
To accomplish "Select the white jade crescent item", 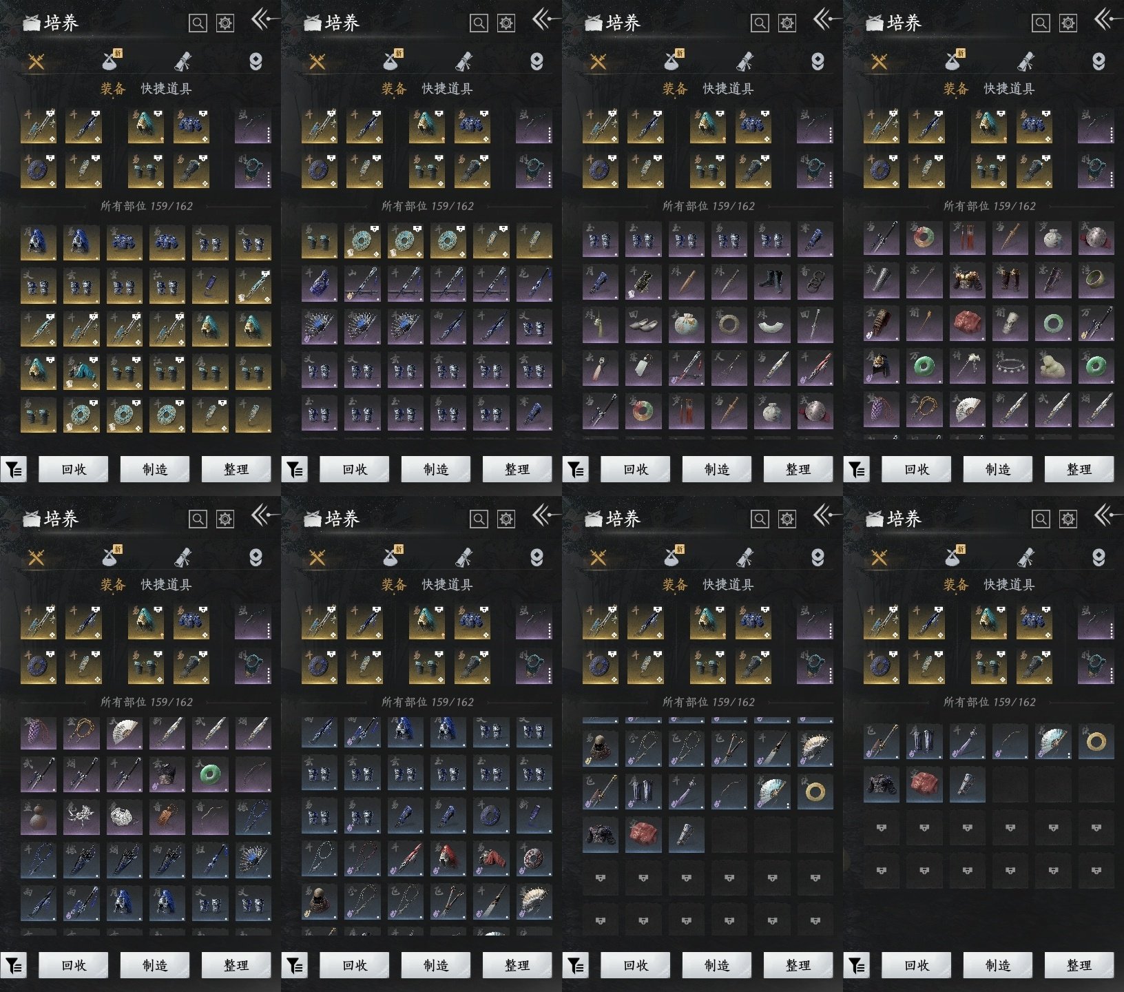I will tap(772, 325).
